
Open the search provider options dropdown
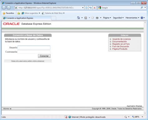(145, 8)
